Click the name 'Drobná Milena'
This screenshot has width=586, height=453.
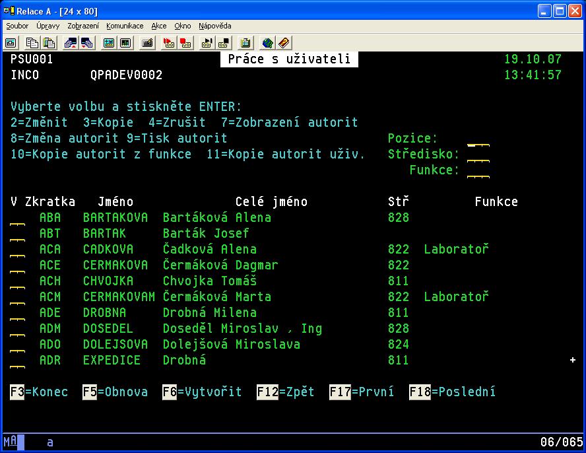(210, 312)
